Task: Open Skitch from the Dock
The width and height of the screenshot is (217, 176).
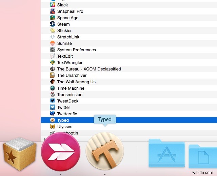Action: (x=61, y=152)
